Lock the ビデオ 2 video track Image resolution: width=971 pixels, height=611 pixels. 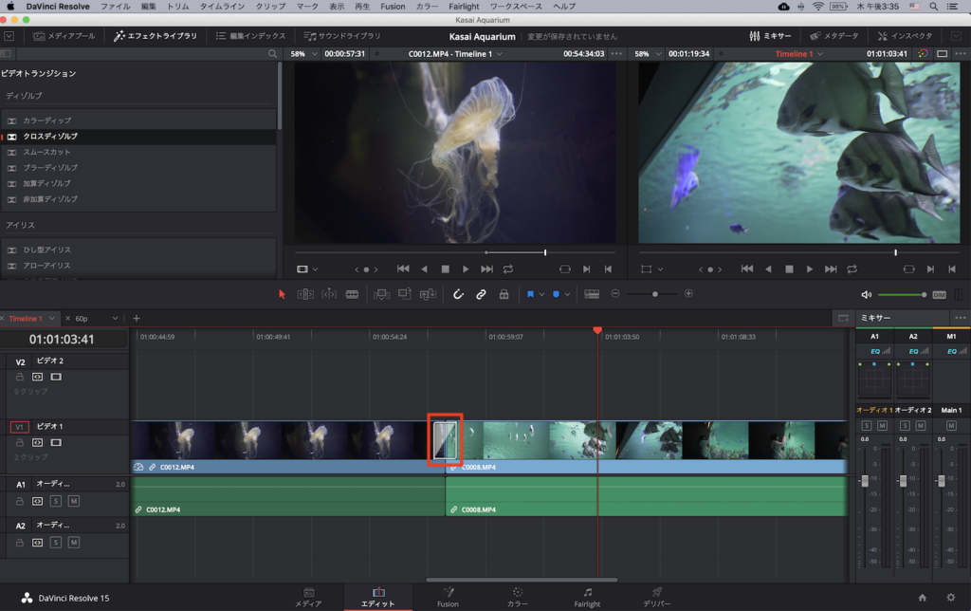pos(20,377)
